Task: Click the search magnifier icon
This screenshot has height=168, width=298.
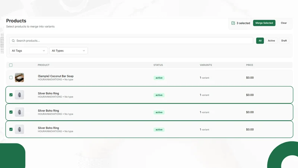Action: pyautogui.click(x=13, y=41)
